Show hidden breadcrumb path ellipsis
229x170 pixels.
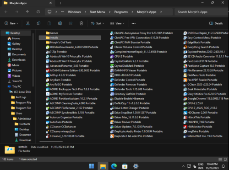tap(63, 12)
